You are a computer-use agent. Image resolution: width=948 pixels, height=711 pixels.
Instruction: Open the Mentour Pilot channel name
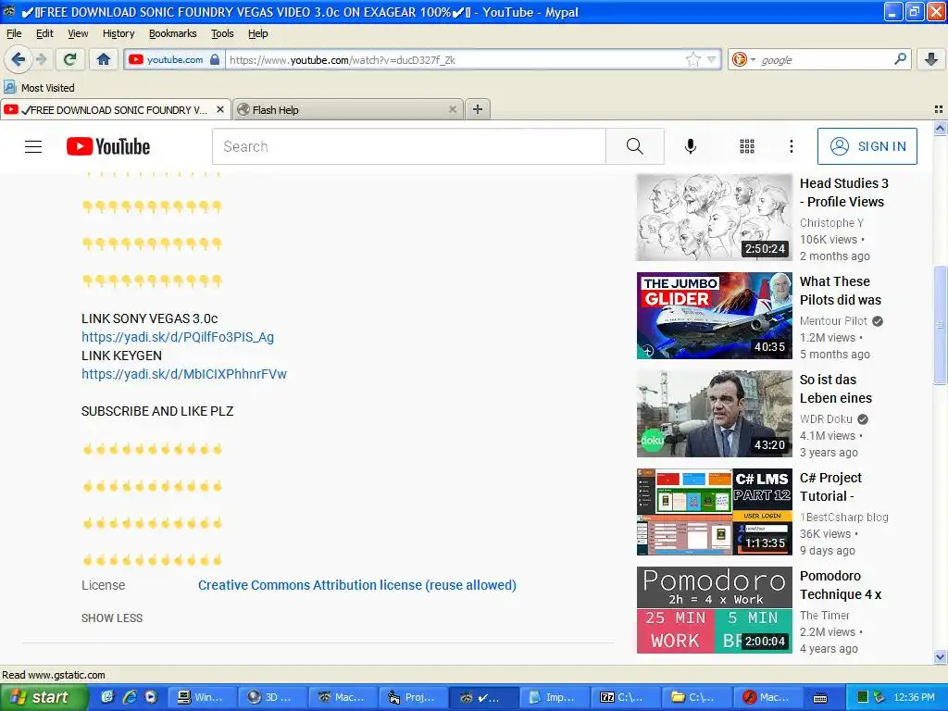833,321
